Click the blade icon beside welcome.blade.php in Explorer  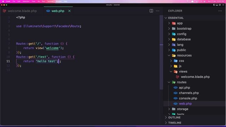(177, 77)
